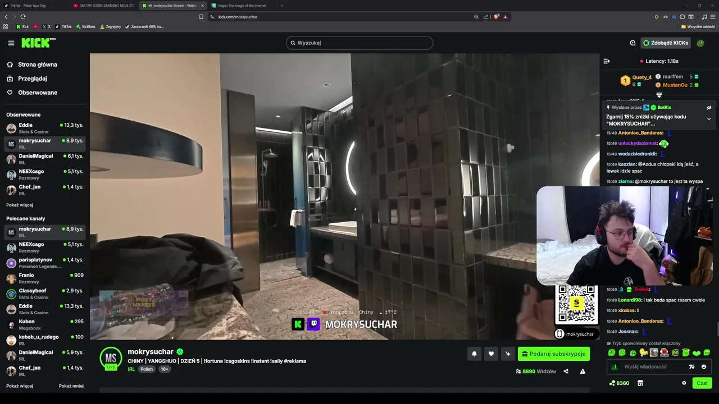Click the subscriber badge in chat input
This screenshot has width=719, height=404.
(615, 367)
